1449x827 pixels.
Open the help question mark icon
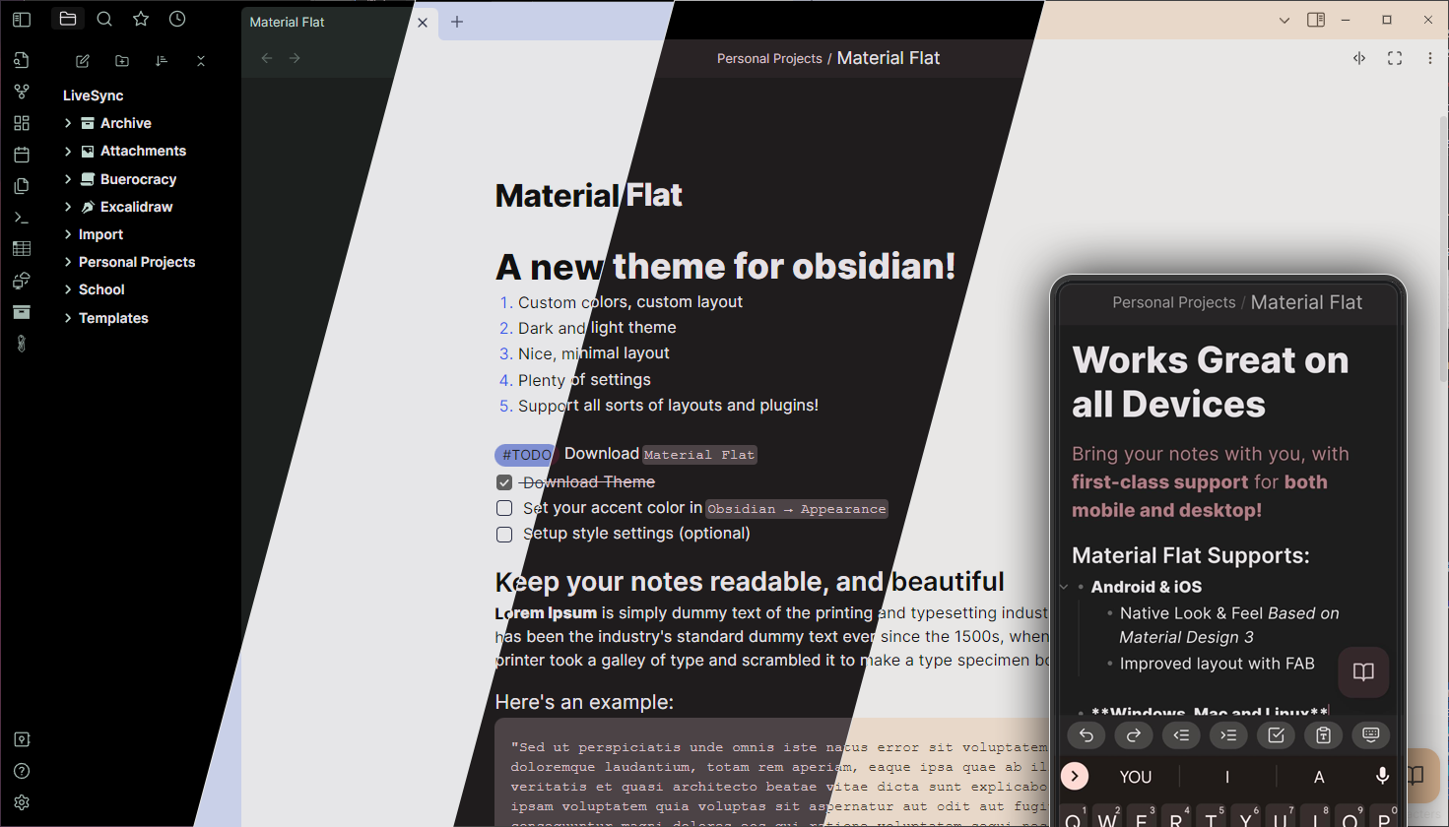click(22, 771)
